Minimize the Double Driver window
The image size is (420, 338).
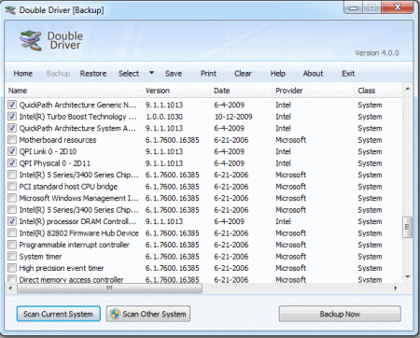[x=354, y=7]
